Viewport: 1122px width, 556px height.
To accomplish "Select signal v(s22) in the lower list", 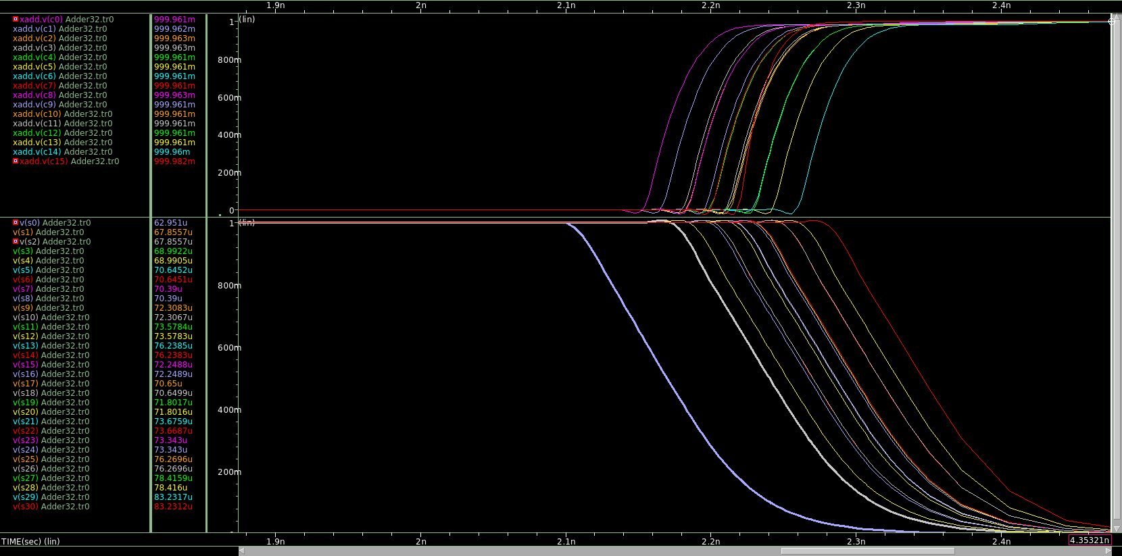I will (x=51, y=431).
